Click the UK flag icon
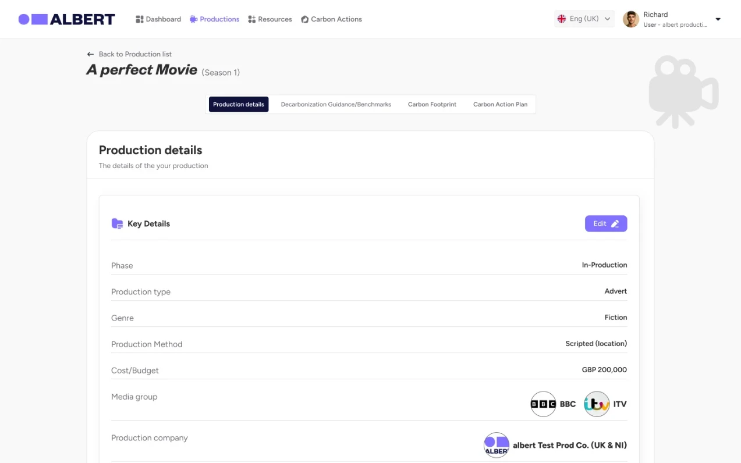The height and width of the screenshot is (463, 741). point(562,19)
